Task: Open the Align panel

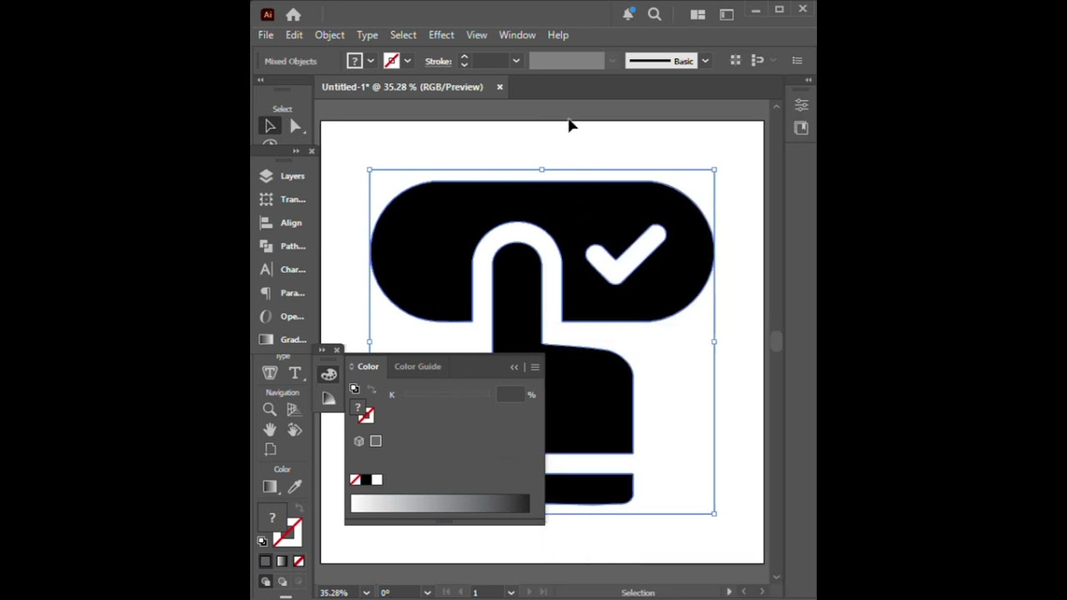Action: 283,222
